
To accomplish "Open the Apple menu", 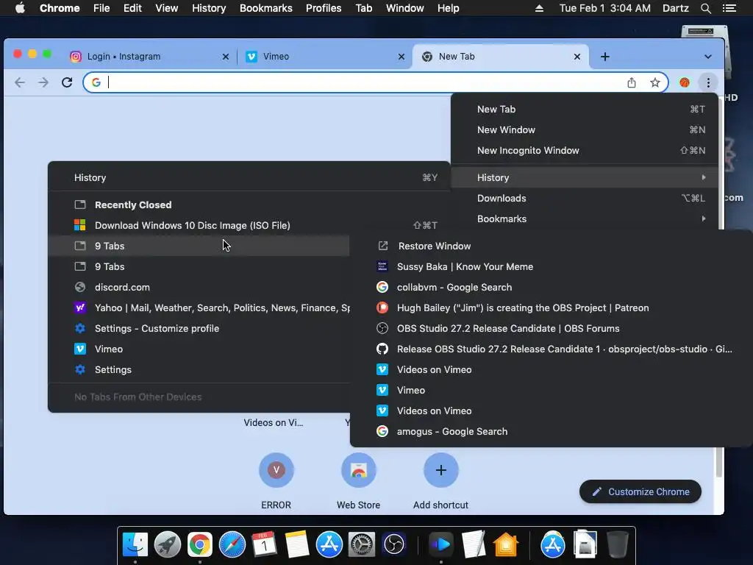I will [x=20, y=8].
